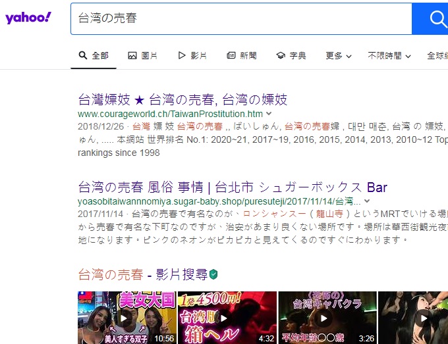Expand the arrow beside courageworld.ch URL

tap(267, 114)
